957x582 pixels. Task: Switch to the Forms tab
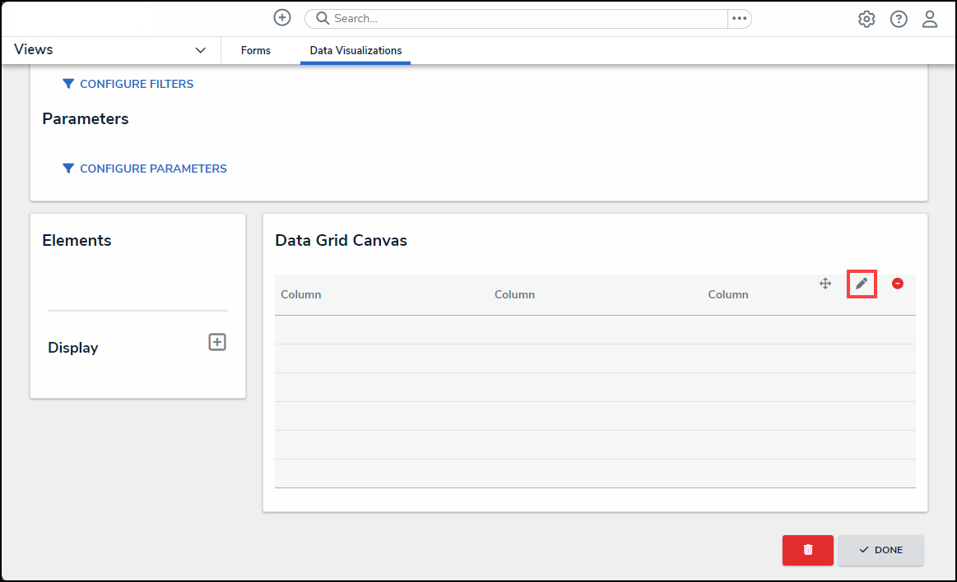click(256, 51)
